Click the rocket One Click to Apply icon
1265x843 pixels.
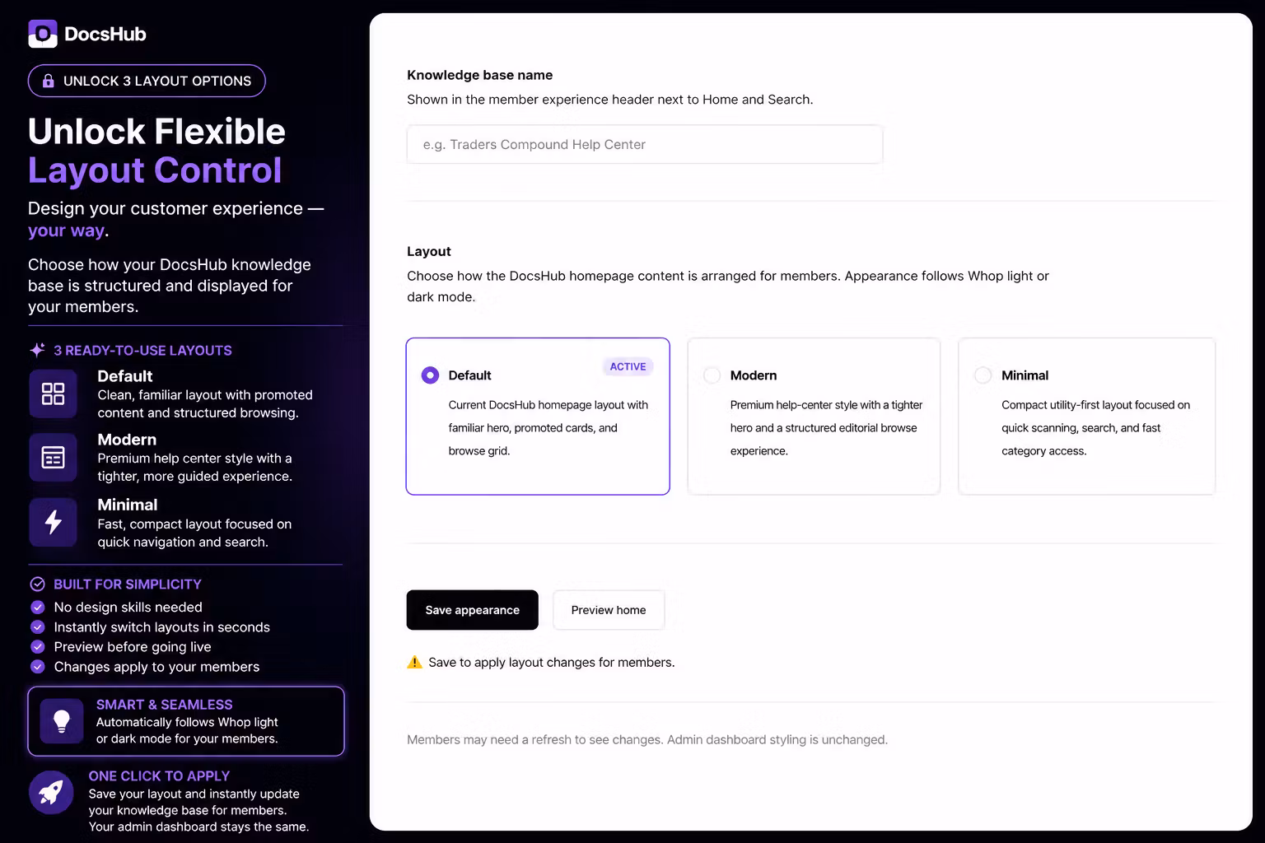click(x=51, y=792)
